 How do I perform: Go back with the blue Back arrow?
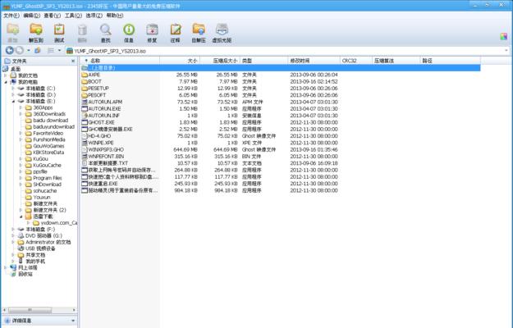point(10,50)
